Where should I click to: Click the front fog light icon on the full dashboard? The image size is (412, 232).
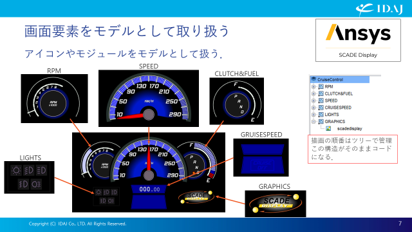[x=103, y=201]
